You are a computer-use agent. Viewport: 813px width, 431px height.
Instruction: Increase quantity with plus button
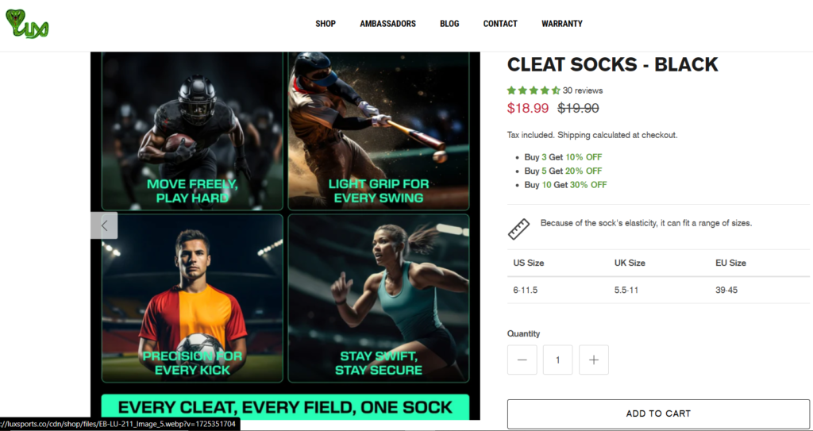[594, 360]
